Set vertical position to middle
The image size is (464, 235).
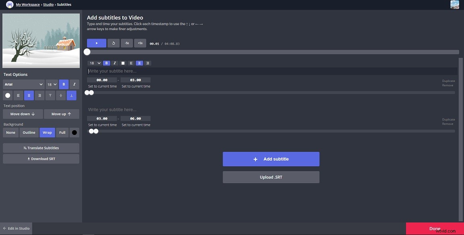click(61, 95)
